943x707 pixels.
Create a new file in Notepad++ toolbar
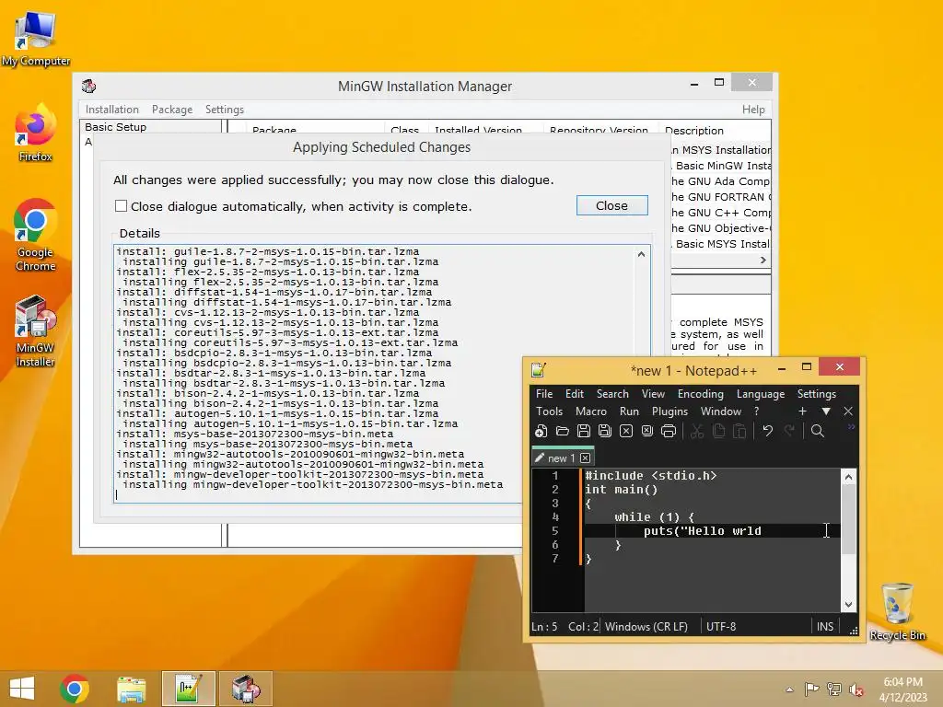(541, 431)
